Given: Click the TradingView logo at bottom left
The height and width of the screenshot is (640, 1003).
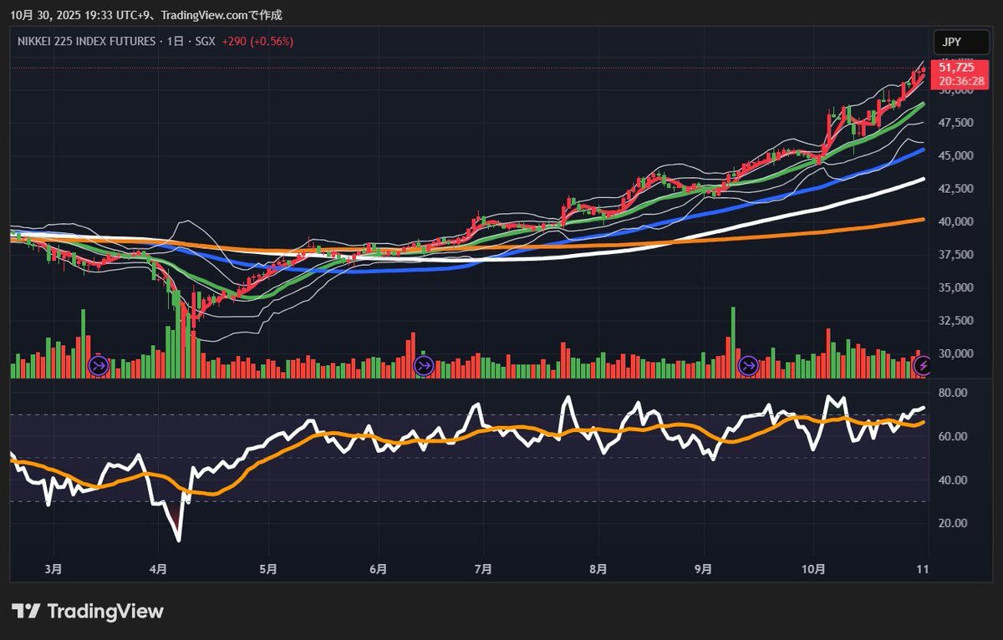Looking at the screenshot, I should pos(89,612).
